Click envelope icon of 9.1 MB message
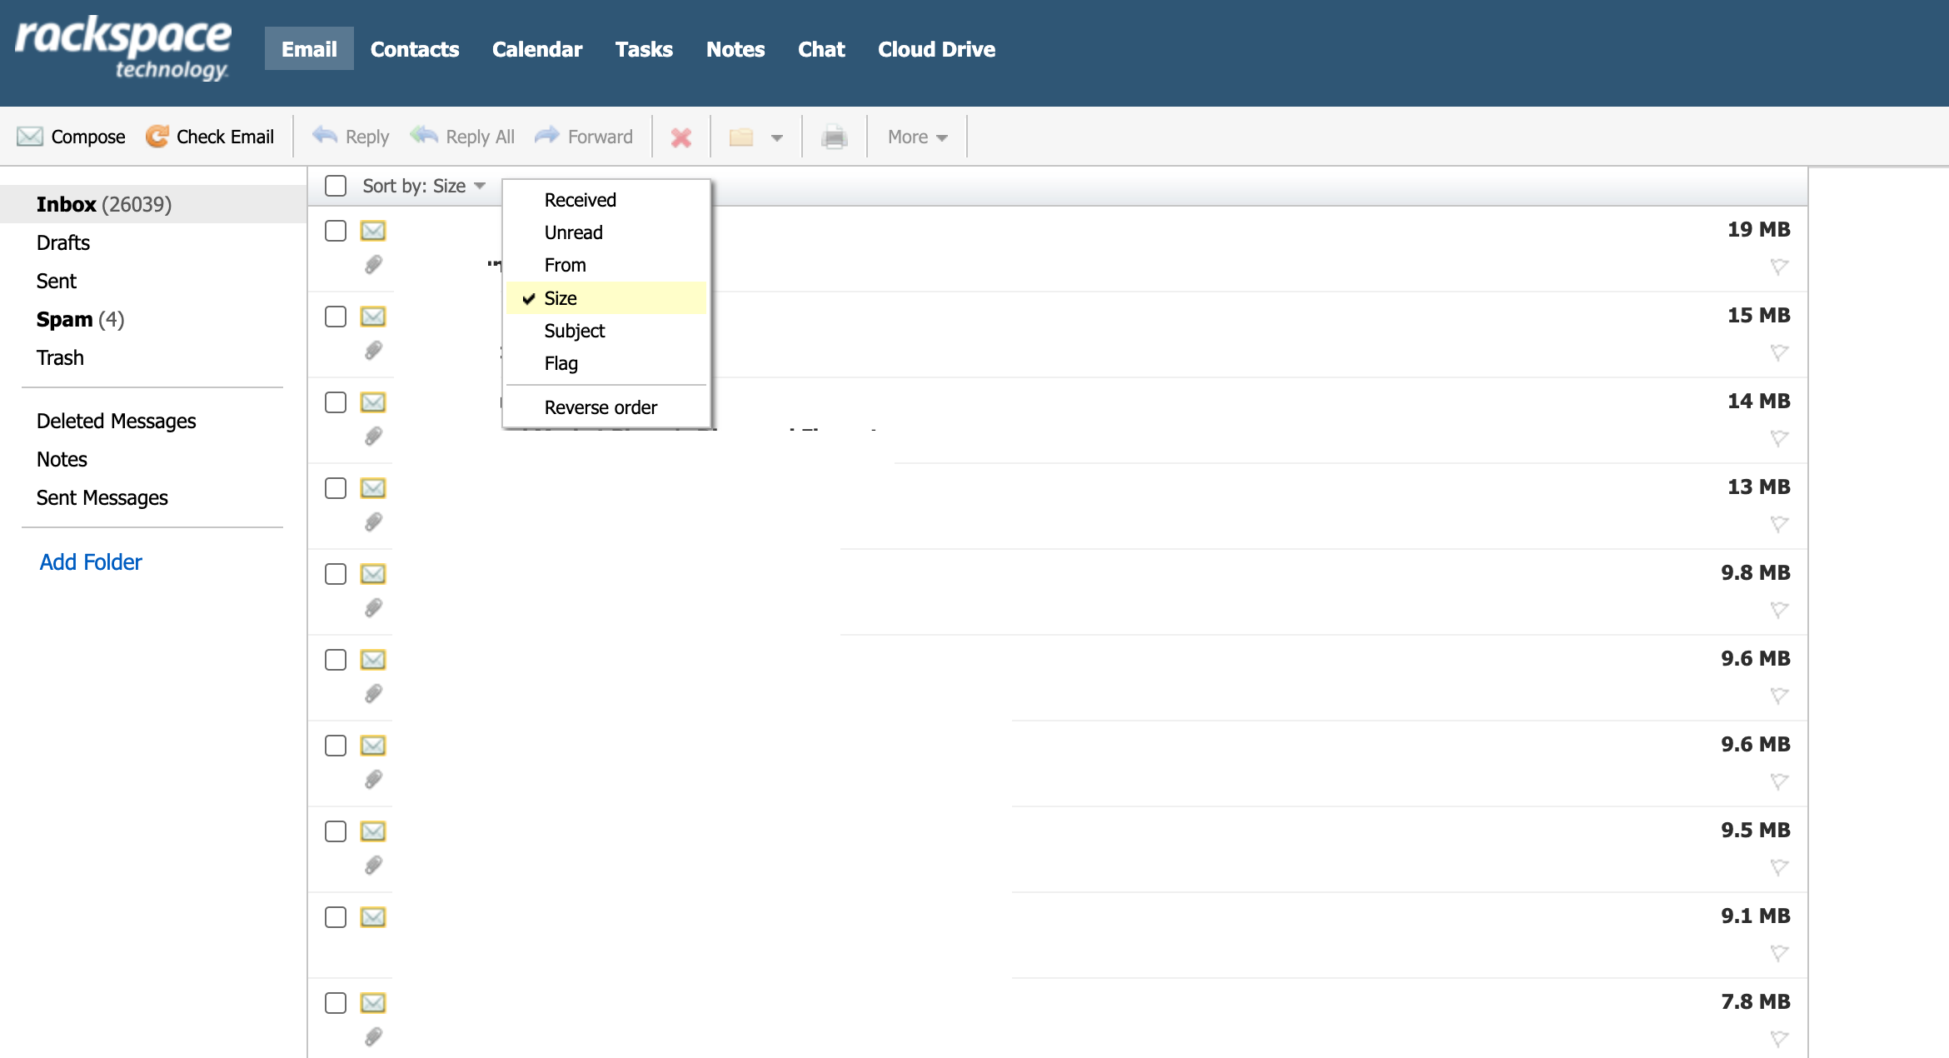 coord(373,917)
